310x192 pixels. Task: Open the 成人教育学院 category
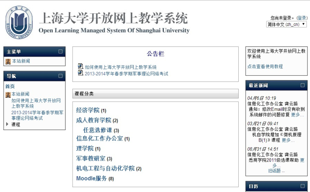[94, 120]
